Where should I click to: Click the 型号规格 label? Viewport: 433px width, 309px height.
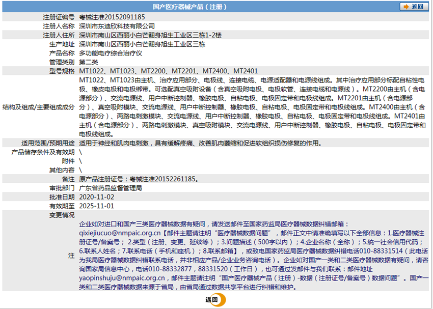click(x=62, y=71)
